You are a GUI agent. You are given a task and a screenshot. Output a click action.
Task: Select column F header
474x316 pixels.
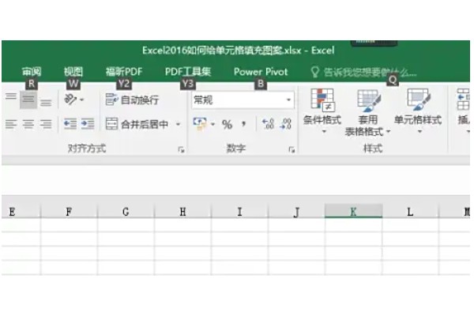point(69,212)
